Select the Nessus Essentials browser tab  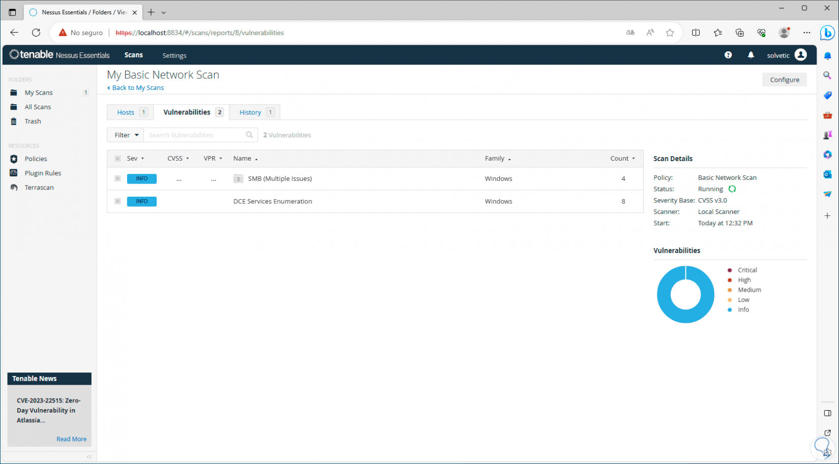coord(83,12)
